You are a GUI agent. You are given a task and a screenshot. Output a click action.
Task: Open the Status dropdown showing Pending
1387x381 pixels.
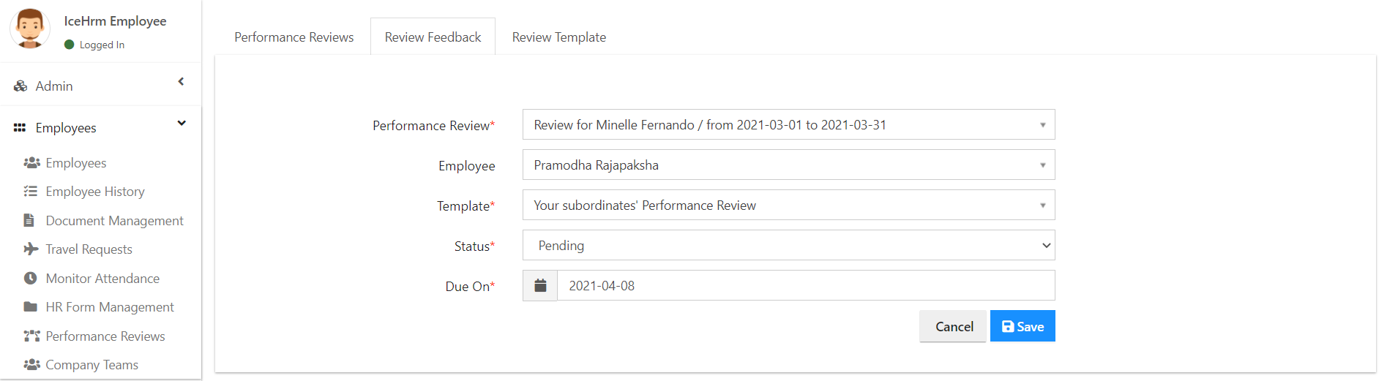click(x=788, y=245)
